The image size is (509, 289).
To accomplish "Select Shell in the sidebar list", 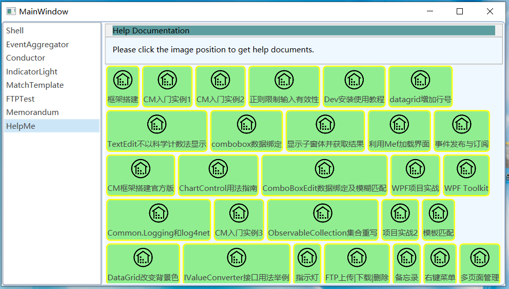I will 52,30.
